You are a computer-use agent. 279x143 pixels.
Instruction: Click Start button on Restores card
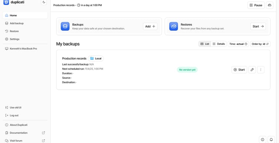pyautogui.click(x=258, y=26)
